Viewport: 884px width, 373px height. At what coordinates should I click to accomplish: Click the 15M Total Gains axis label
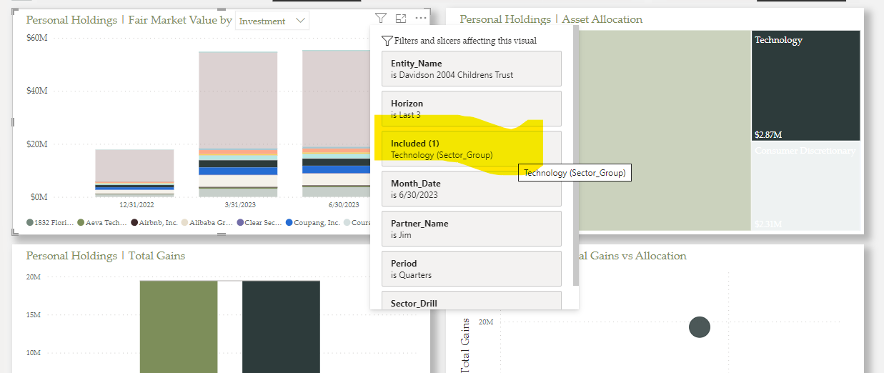(35, 314)
